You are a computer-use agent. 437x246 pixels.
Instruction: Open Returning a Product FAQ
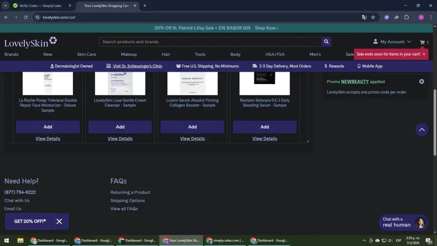tap(130, 192)
